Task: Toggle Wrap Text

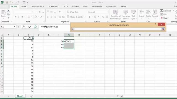Action: click(x=72, y=12)
